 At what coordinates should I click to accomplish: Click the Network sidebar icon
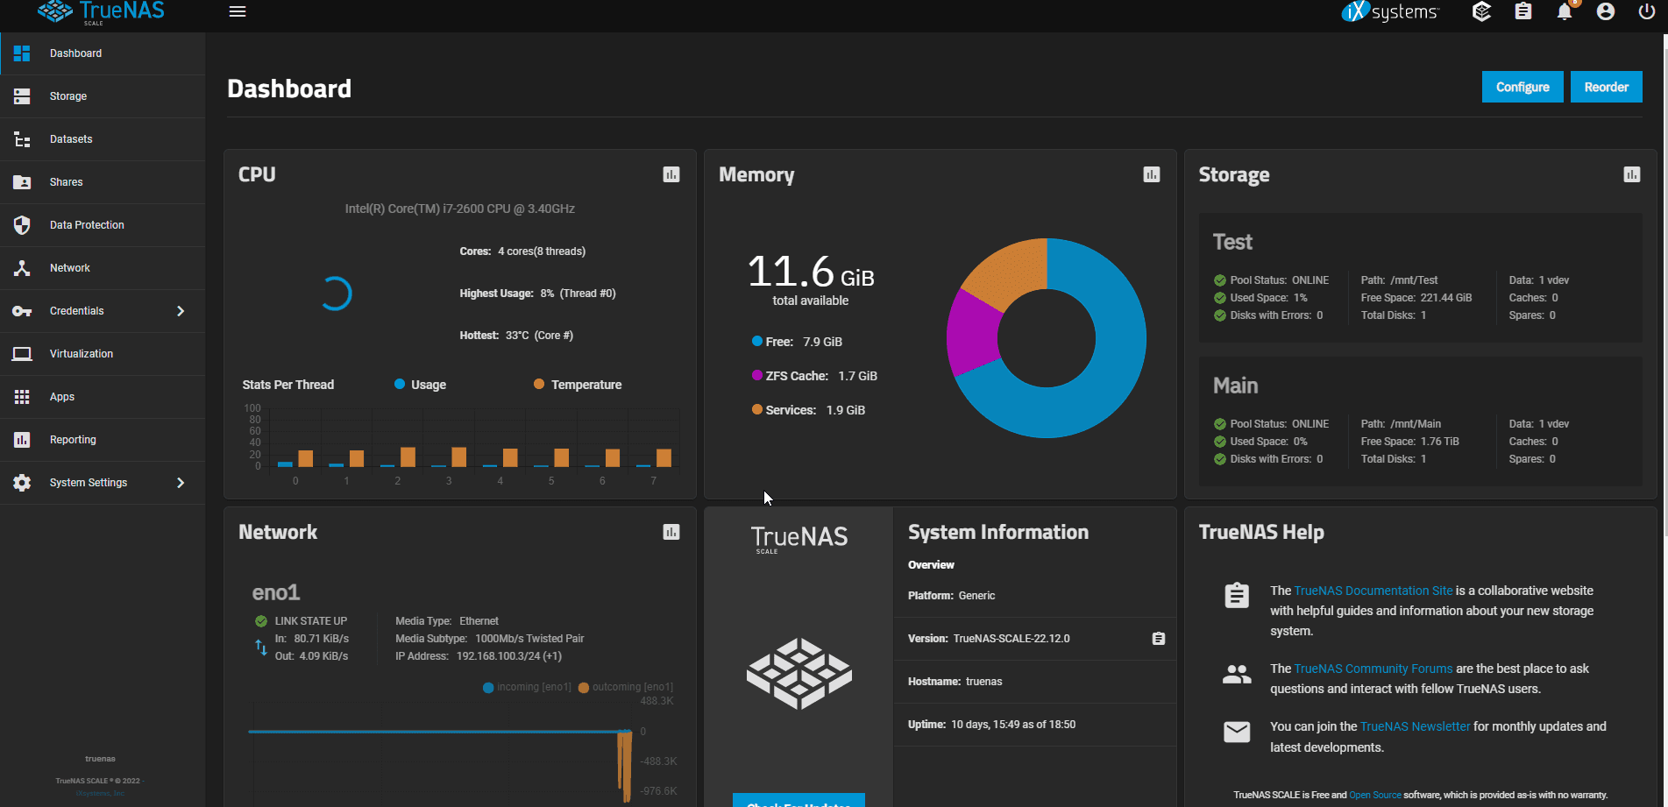[x=22, y=268]
